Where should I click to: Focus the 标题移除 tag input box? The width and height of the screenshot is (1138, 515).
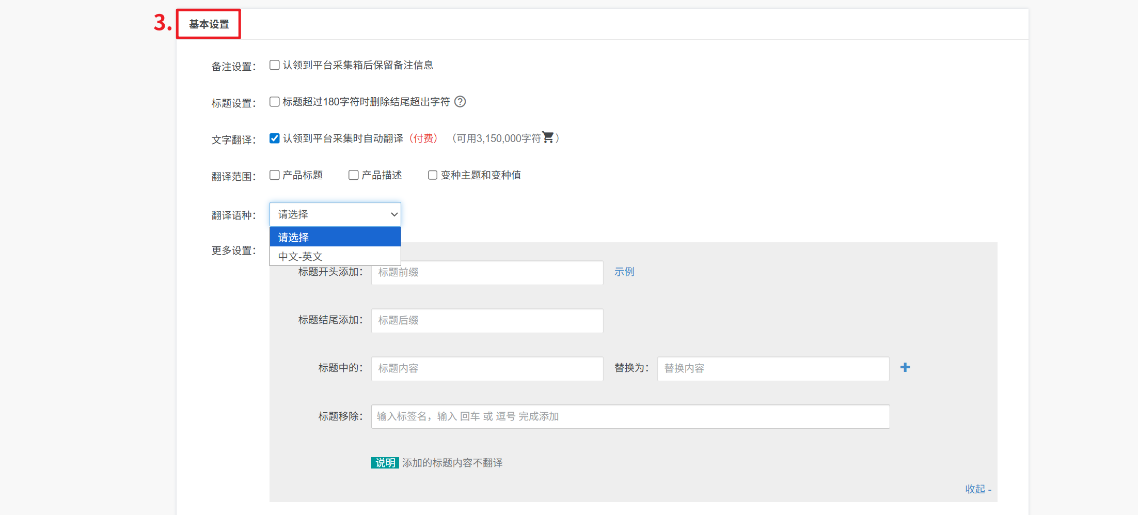(x=630, y=417)
